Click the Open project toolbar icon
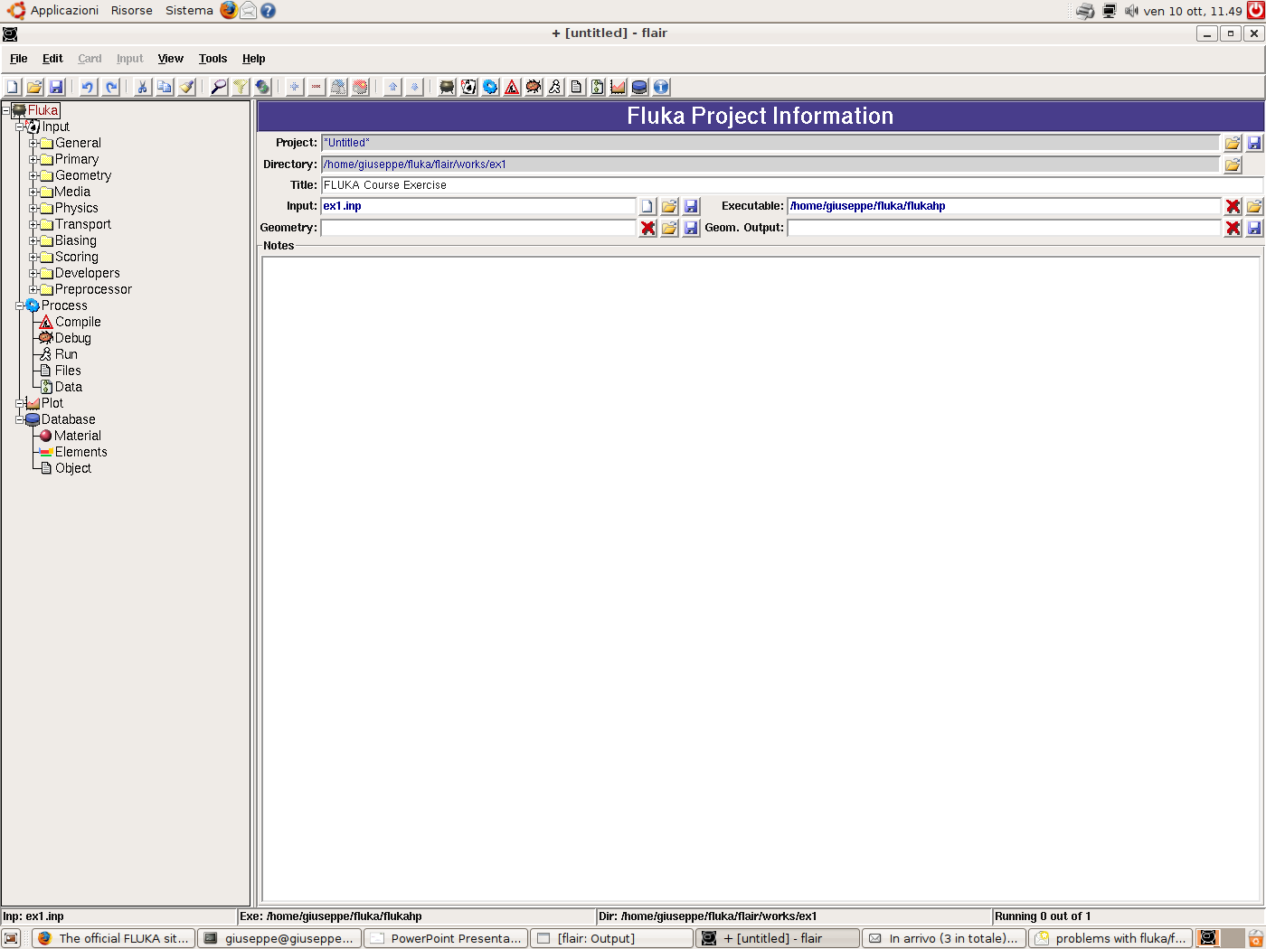Image resolution: width=1266 pixels, height=949 pixels. [x=34, y=87]
